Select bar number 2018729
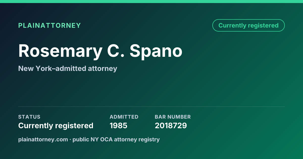Image resolution: width=303 pixels, height=159 pixels. (x=171, y=125)
